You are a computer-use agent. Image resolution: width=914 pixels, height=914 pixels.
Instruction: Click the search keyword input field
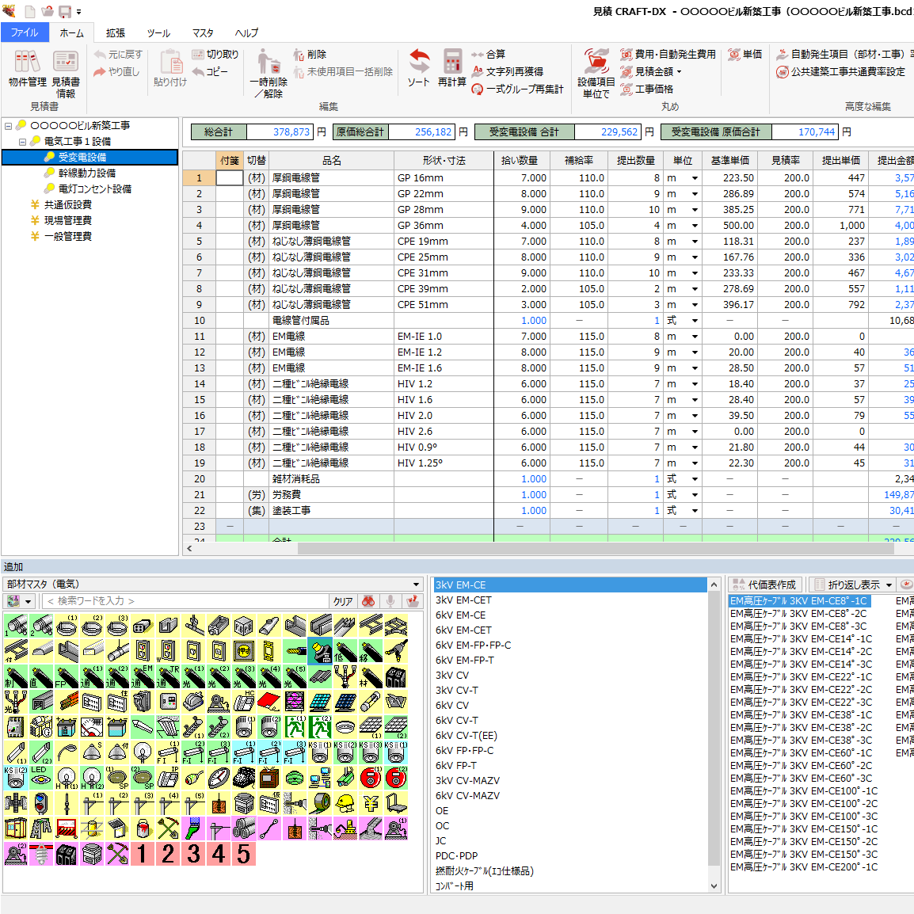[x=185, y=602]
